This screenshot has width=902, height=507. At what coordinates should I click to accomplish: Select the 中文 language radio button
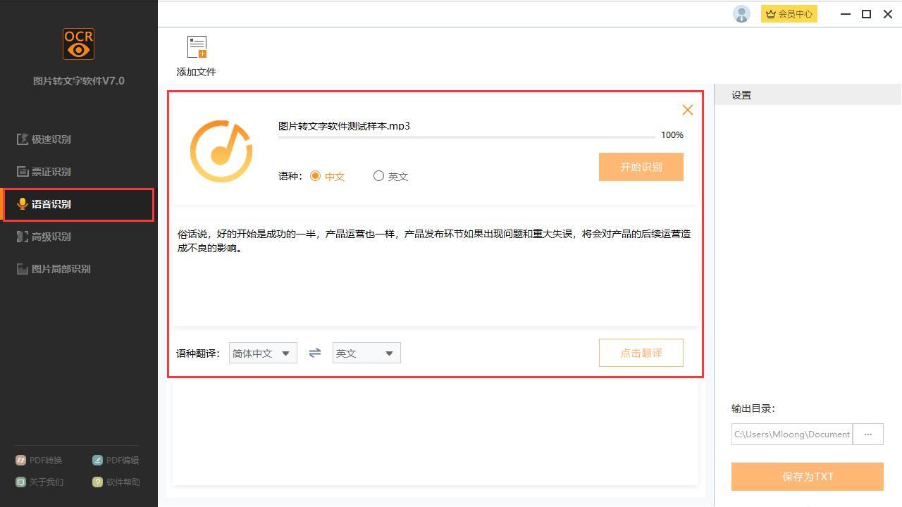[x=315, y=176]
